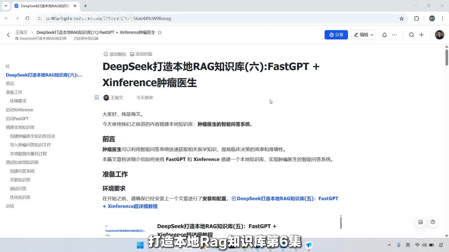The height and width of the screenshot is (252, 449).
Task: Click the 今天修改 modification time
Action: pyautogui.click(x=145, y=98)
